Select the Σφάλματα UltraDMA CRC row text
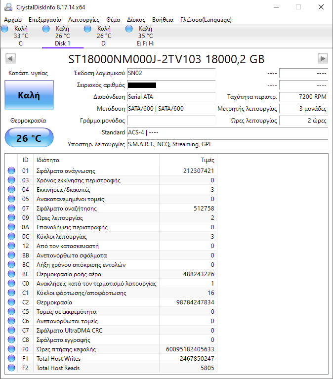The height and width of the screenshot is (379, 333). (x=69, y=331)
